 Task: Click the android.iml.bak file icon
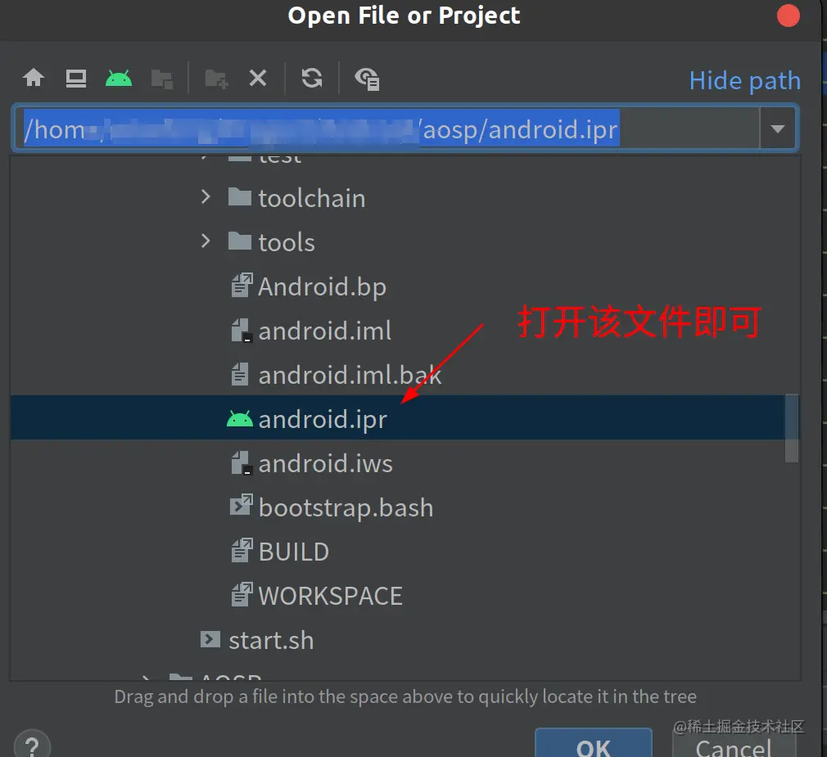(240, 374)
